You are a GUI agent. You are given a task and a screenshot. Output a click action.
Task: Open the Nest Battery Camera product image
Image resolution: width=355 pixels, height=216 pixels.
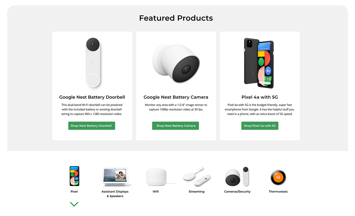coord(176,63)
